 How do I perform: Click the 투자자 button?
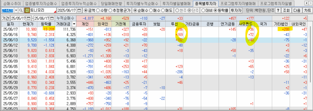236,10
